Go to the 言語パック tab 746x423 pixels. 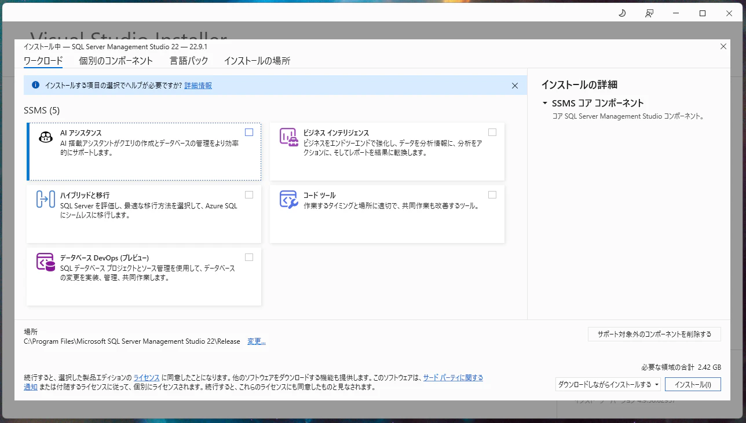(x=189, y=61)
